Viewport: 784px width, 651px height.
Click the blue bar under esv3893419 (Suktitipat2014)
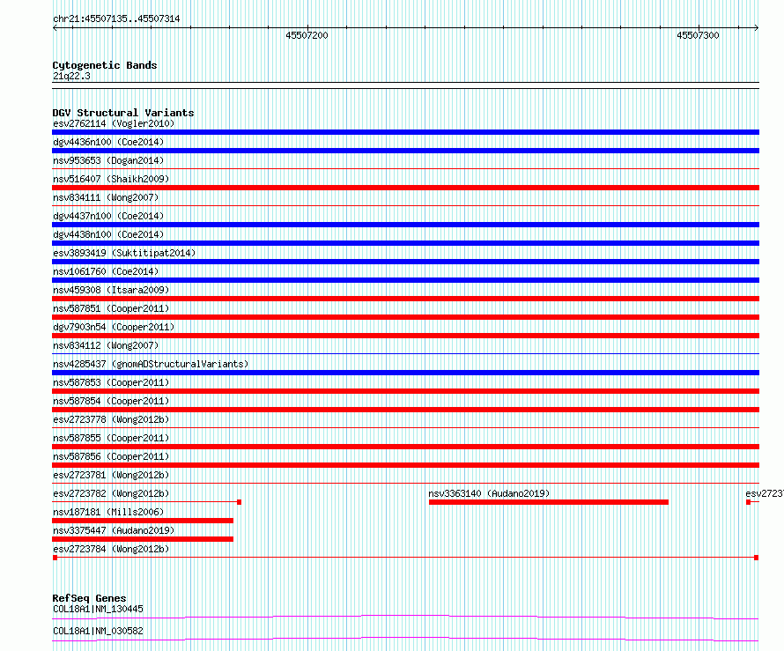(x=405, y=262)
